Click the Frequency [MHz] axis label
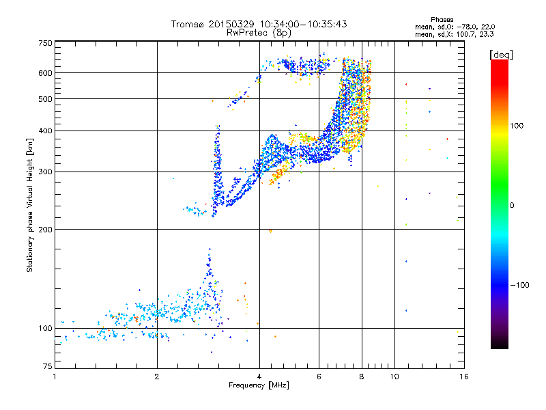This screenshot has height=410, width=546. [259, 386]
